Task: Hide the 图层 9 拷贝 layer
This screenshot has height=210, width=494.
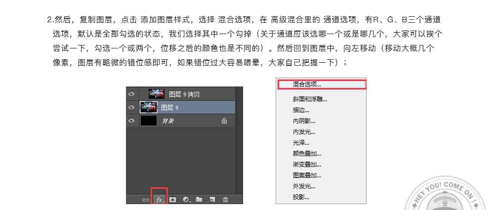Action: tap(132, 94)
